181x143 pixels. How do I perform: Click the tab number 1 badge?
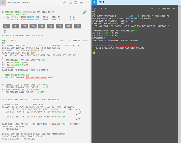(94, 2)
